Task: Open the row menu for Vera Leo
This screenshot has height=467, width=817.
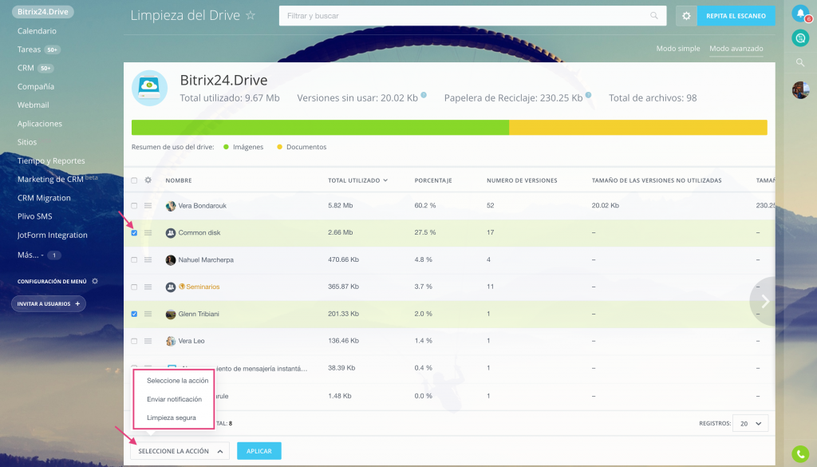Action: [x=148, y=341]
